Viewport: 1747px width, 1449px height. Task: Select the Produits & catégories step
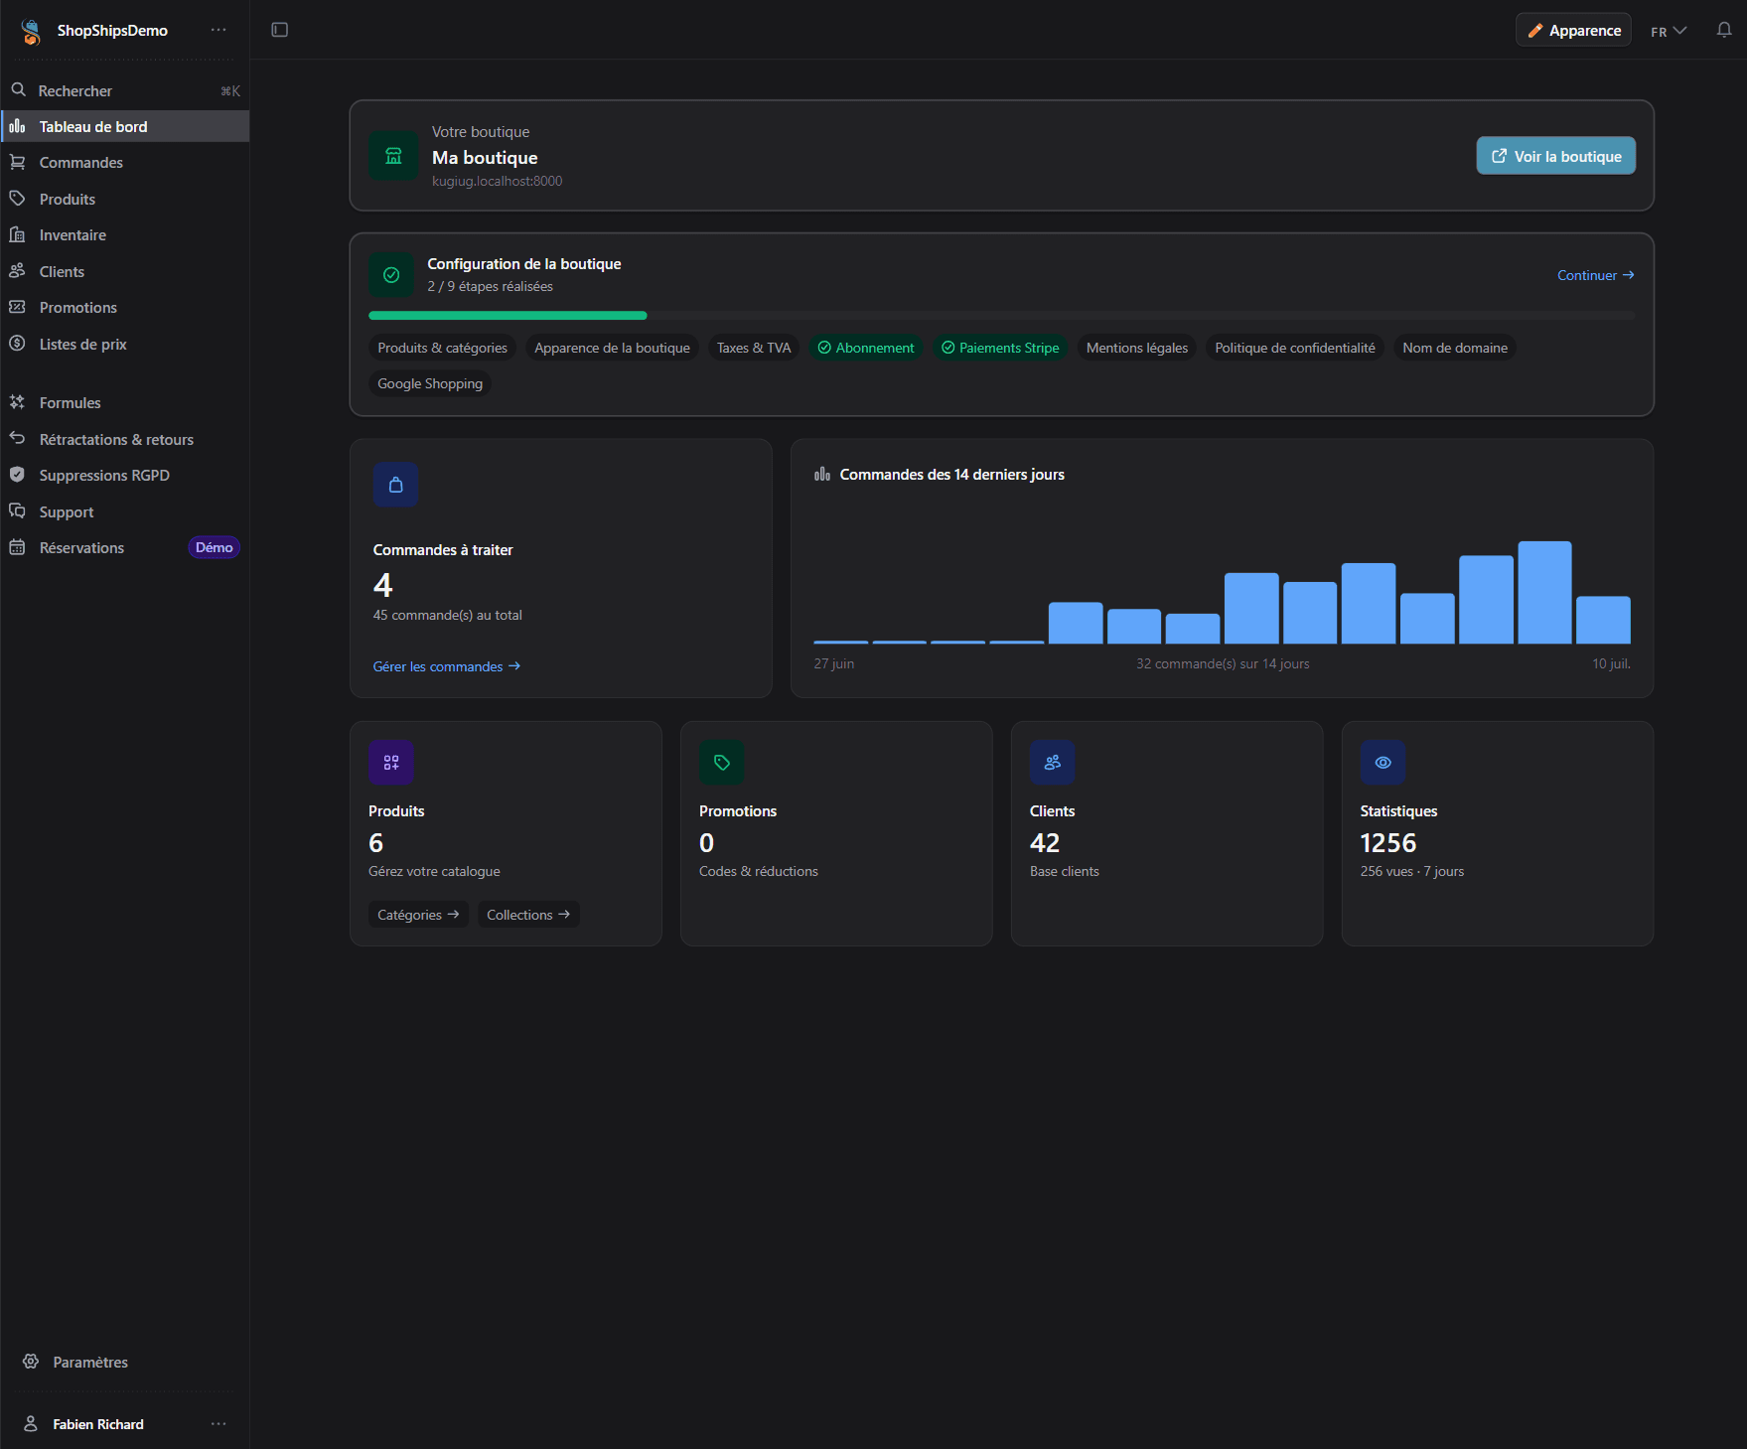[x=442, y=348]
